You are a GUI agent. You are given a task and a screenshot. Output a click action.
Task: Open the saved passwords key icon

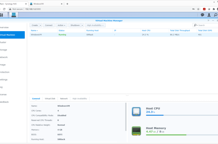(x=193, y=9)
